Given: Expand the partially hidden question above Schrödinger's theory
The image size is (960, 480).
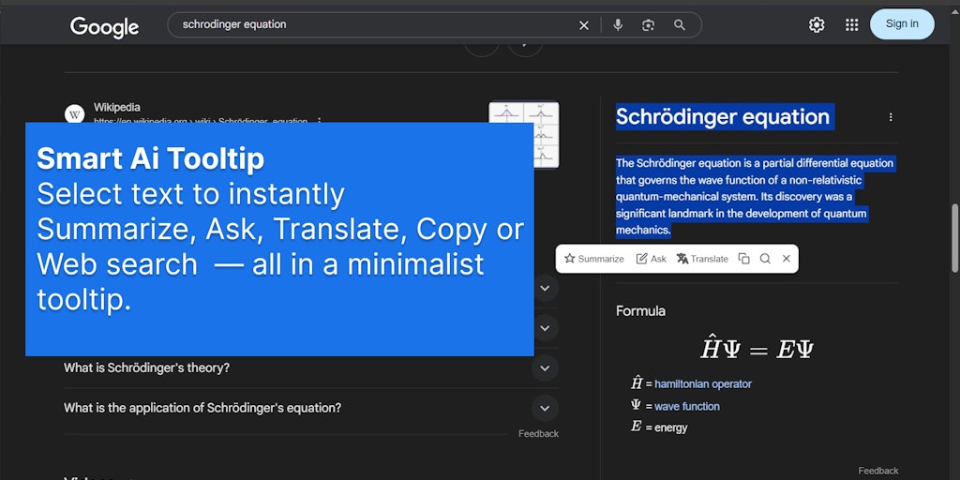Looking at the screenshot, I should (545, 328).
